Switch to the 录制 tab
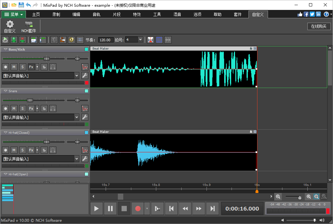Screen dimensions: 333x224 56,14
